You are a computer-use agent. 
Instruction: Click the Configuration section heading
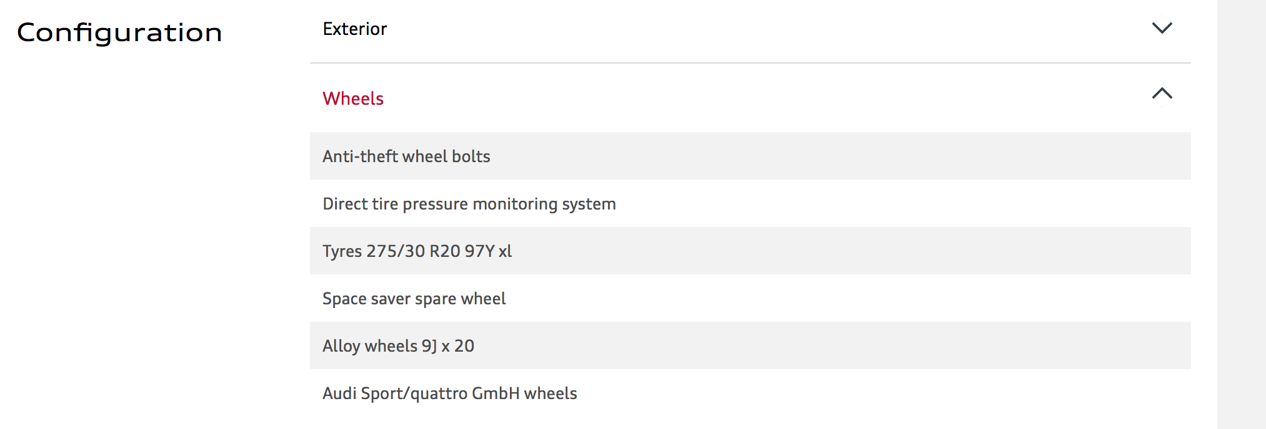coord(119,32)
